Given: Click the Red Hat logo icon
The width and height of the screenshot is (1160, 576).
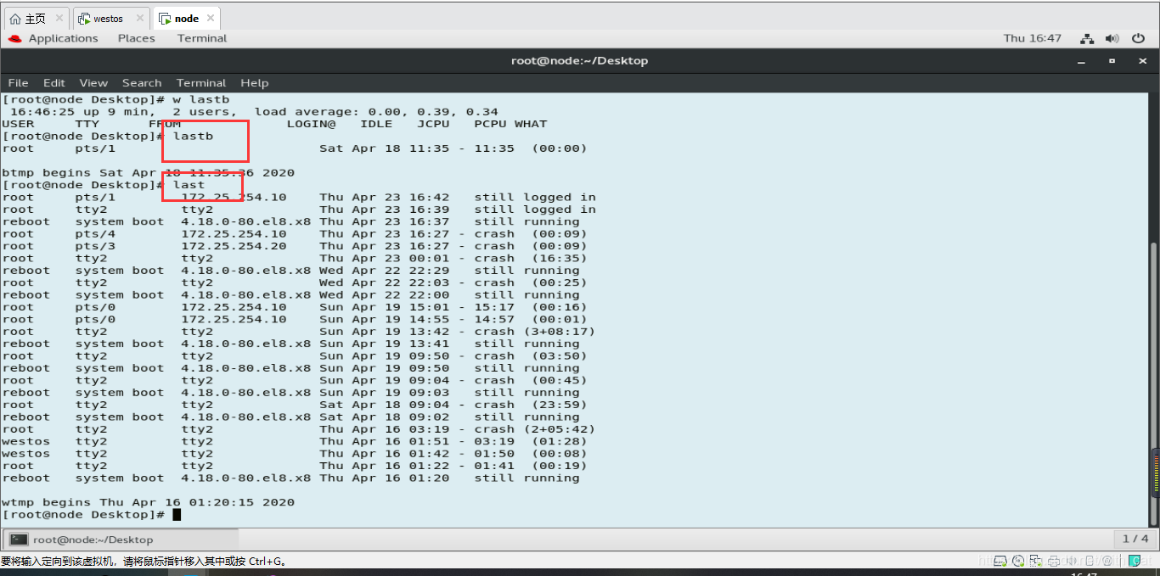Looking at the screenshot, I should [x=15, y=38].
